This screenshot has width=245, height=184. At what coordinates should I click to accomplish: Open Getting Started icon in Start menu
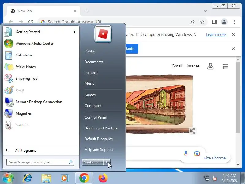(8, 32)
